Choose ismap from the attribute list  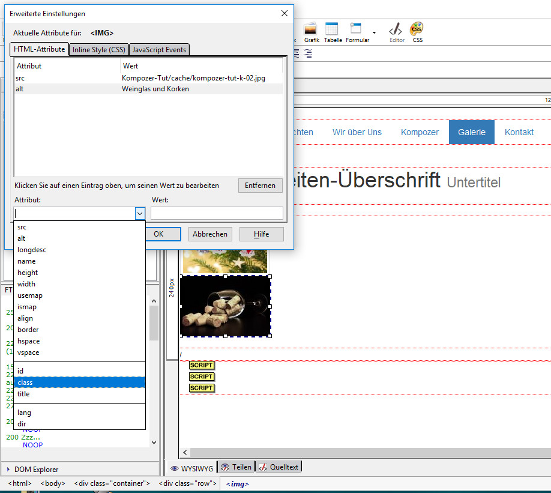coord(79,307)
